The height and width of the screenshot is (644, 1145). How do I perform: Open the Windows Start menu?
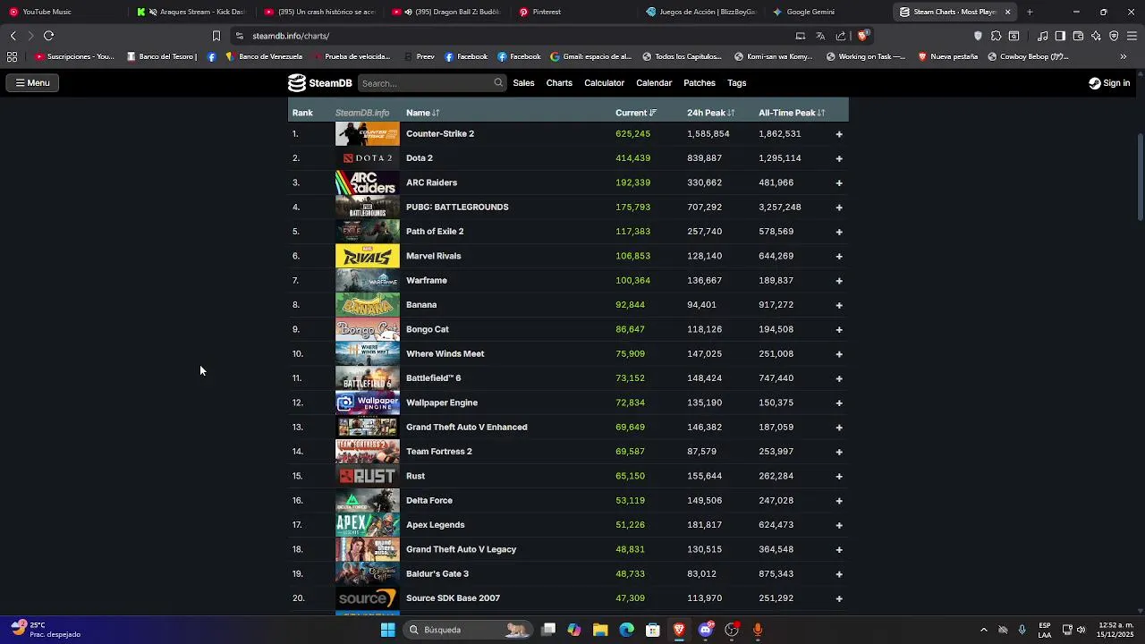(x=387, y=630)
